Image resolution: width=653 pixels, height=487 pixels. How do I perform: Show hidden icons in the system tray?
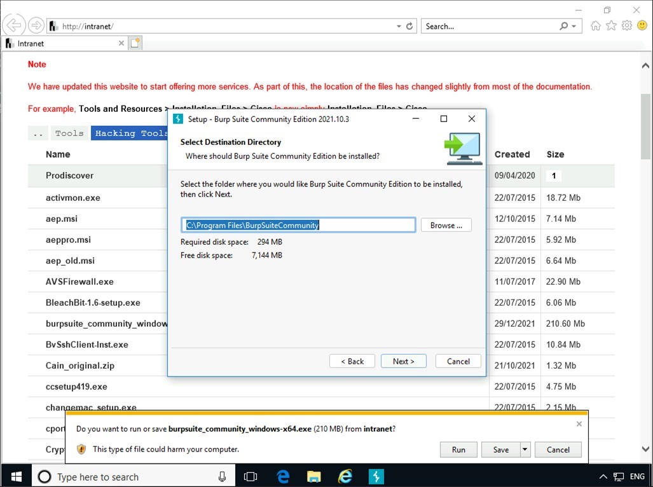(x=603, y=476)
